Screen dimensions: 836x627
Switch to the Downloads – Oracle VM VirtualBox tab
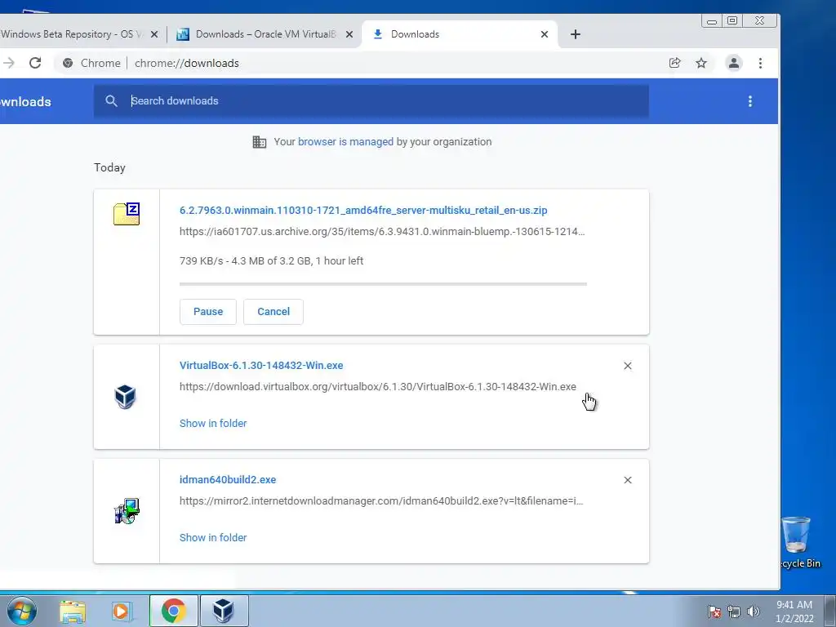[x=265, y=34]
